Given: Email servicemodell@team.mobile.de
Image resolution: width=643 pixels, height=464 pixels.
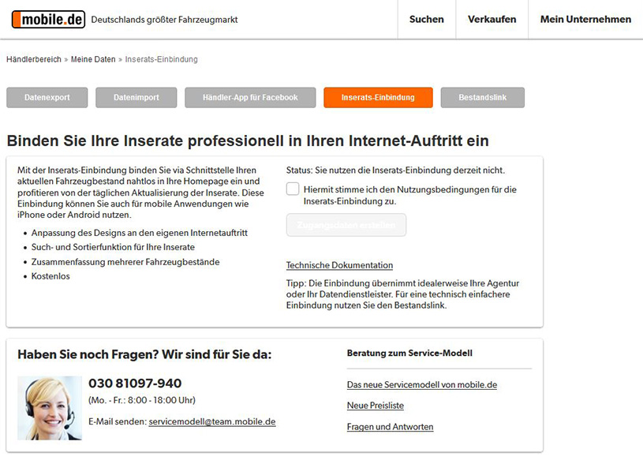Looking at the screenshot, I should [212, 421].
